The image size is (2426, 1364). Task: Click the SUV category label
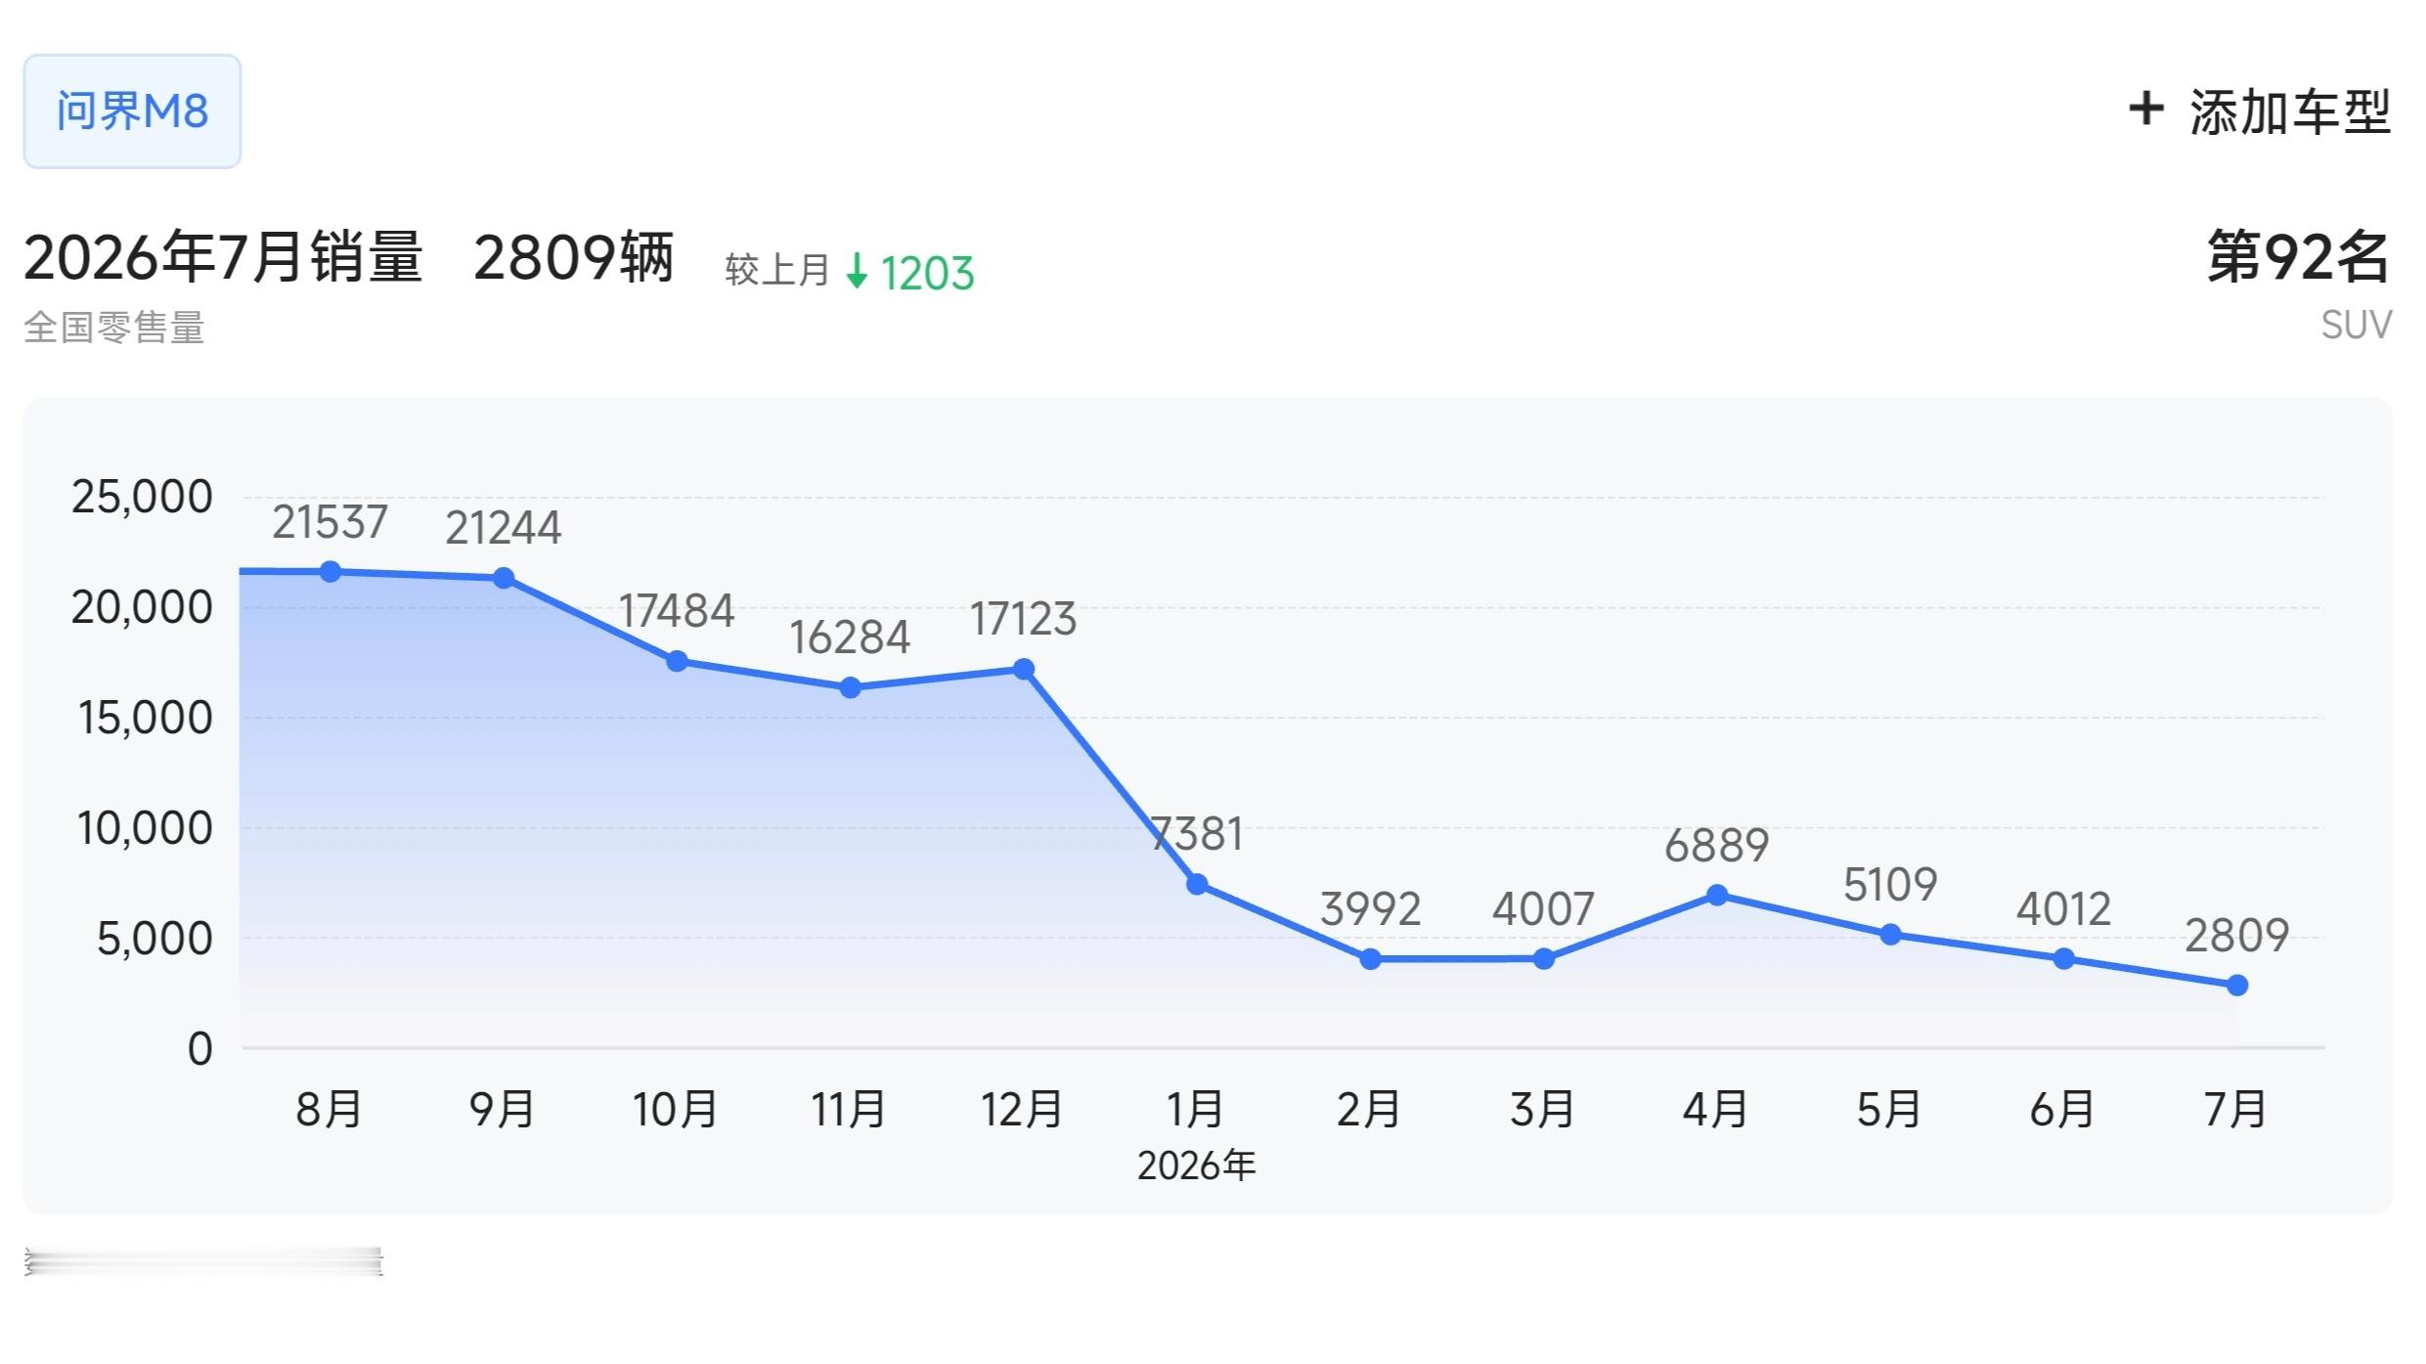[2357, 326]
